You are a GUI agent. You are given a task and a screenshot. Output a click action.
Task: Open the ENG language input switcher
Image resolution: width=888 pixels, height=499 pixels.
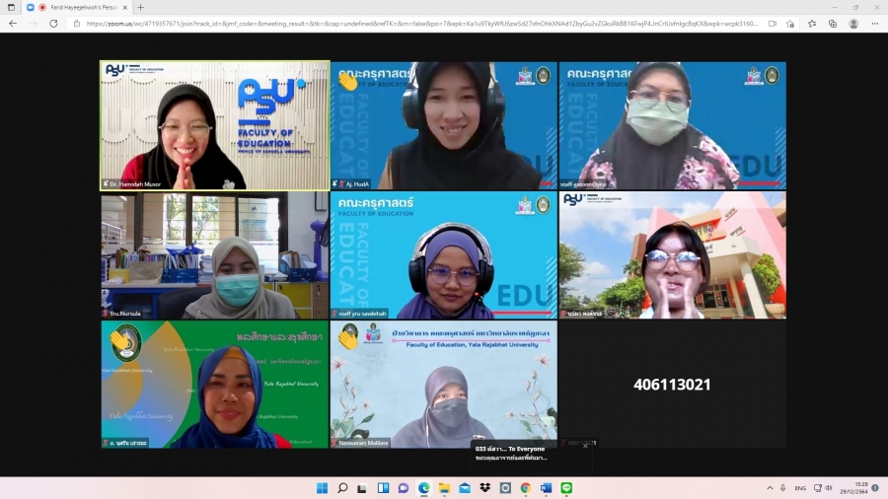[800, 488]
